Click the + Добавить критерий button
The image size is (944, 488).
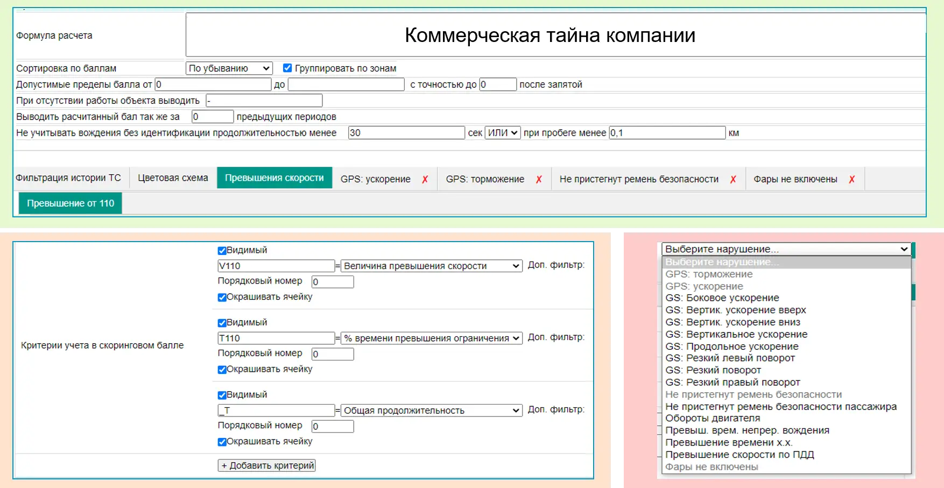(x=267, y=465)
